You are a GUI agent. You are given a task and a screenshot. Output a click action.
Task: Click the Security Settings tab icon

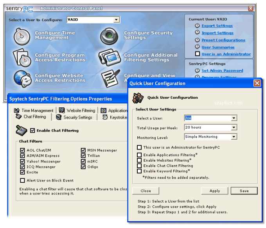(x=59, y=117)
